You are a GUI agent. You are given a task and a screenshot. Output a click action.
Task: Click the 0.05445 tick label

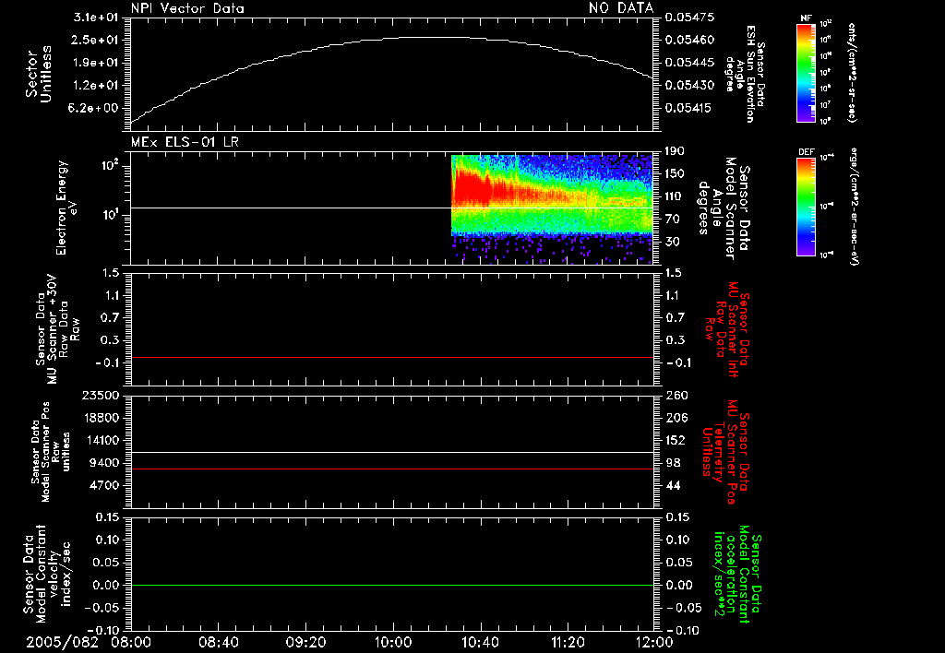coord(690,63)
